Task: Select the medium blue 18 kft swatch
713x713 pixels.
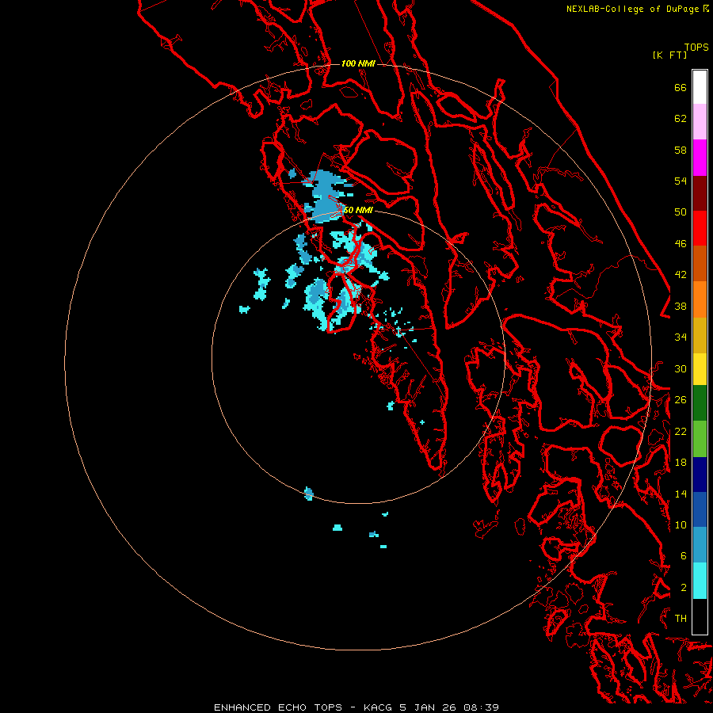Action: (700, 509)
